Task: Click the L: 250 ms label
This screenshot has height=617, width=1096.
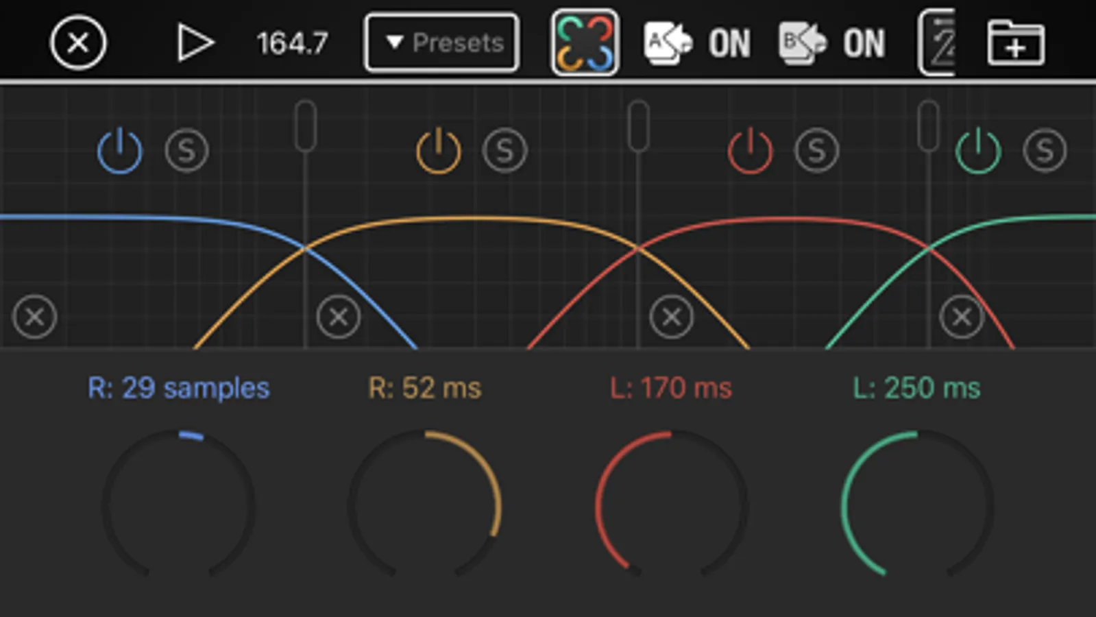Action: 917,388
